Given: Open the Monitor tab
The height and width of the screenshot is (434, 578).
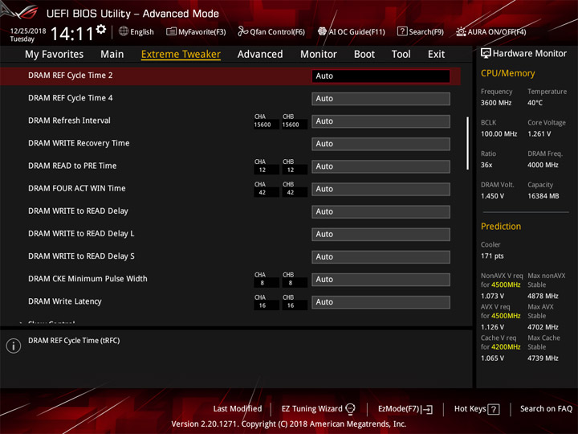Looking at the screenshot, I should point(319,55).
